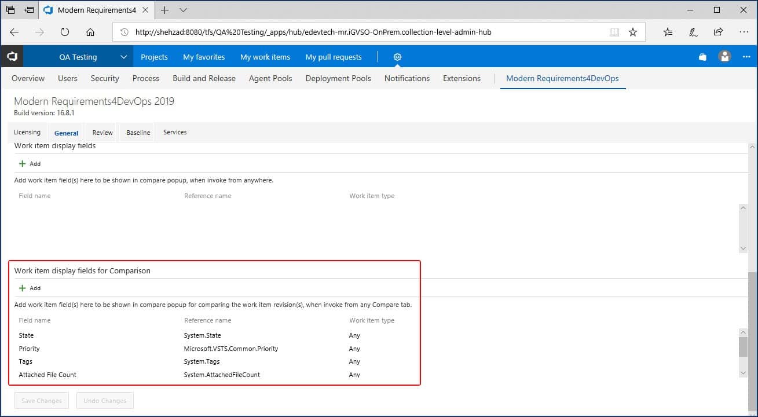Open the Licensing tab
This screenshot has height=417, width=758.
27,133
